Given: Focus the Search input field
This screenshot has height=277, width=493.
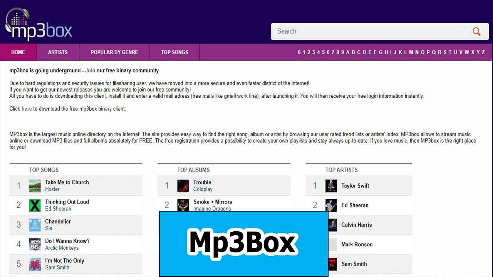Looking at the screenshot, I should click(368, 32).
